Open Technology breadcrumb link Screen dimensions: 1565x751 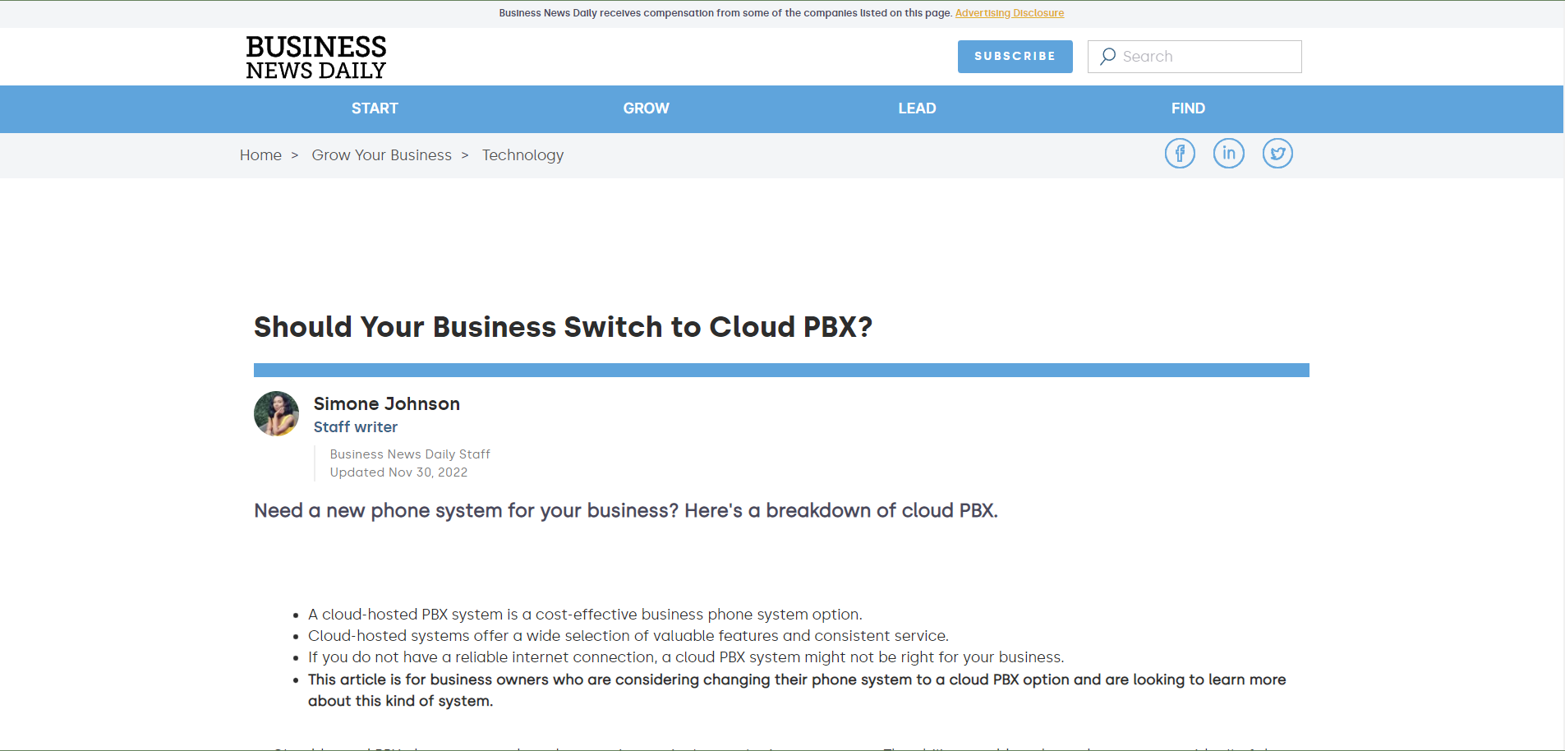point(522,155)
